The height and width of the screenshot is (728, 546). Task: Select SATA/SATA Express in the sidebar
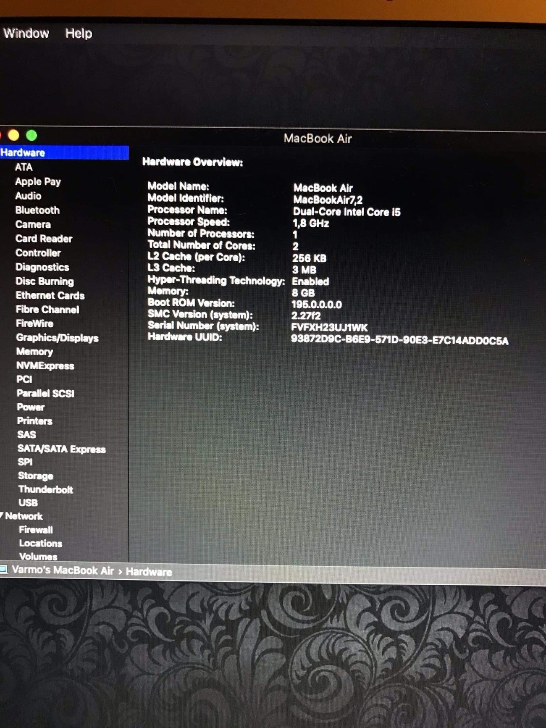coord(61,449)
